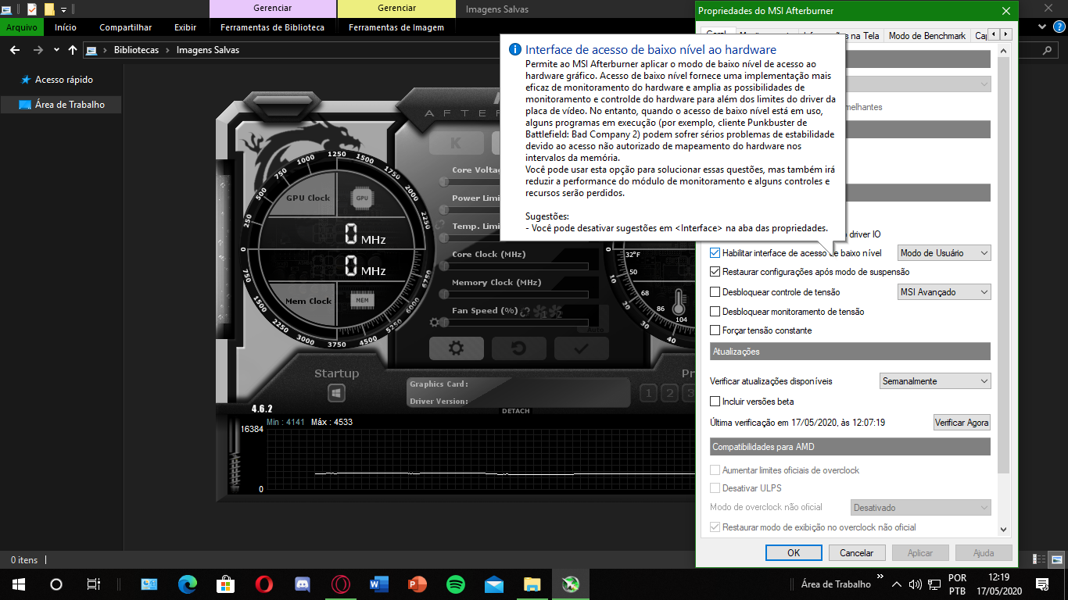Open Discord from the taskbar

pyautogui.click(x=303, y=584)
